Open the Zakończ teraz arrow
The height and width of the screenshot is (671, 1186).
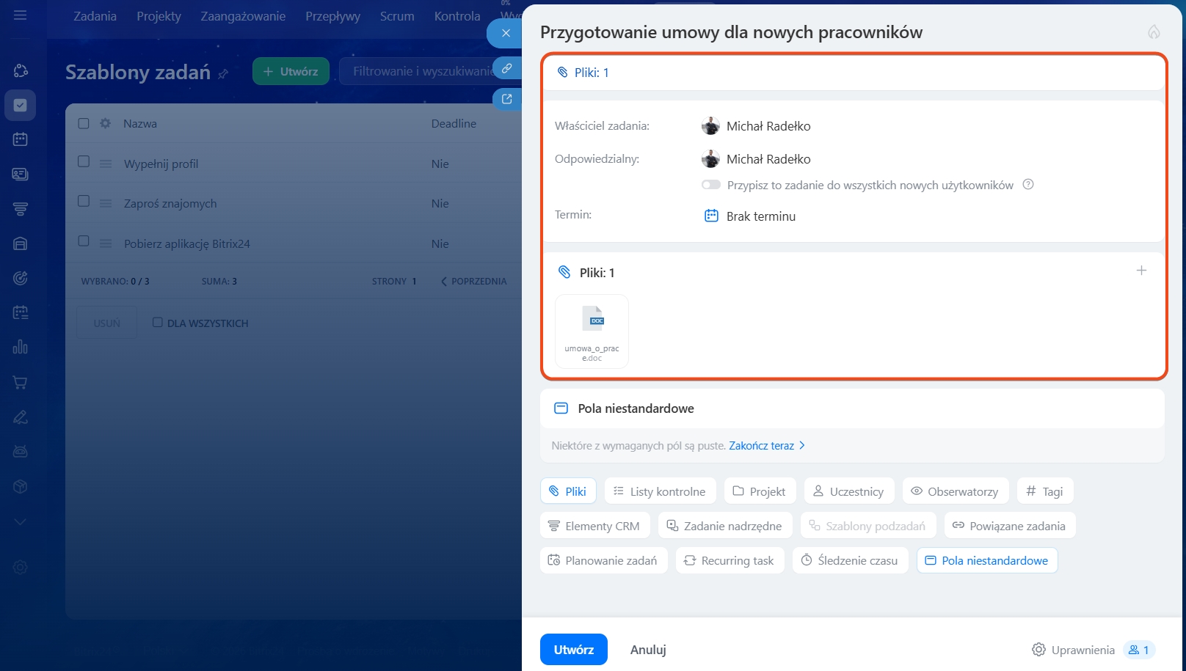tap(802, 445)
